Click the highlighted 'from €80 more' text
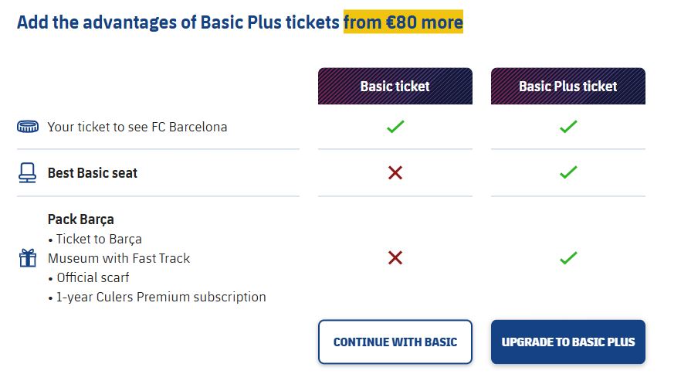This screenshot has height=381, width=681. click(x=403, y=22)
